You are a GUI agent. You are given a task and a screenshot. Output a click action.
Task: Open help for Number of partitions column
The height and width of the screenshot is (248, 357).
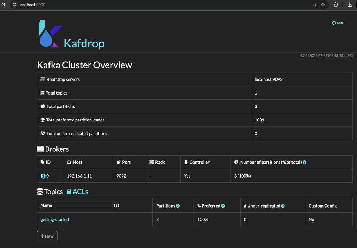(x=304, y=163)
